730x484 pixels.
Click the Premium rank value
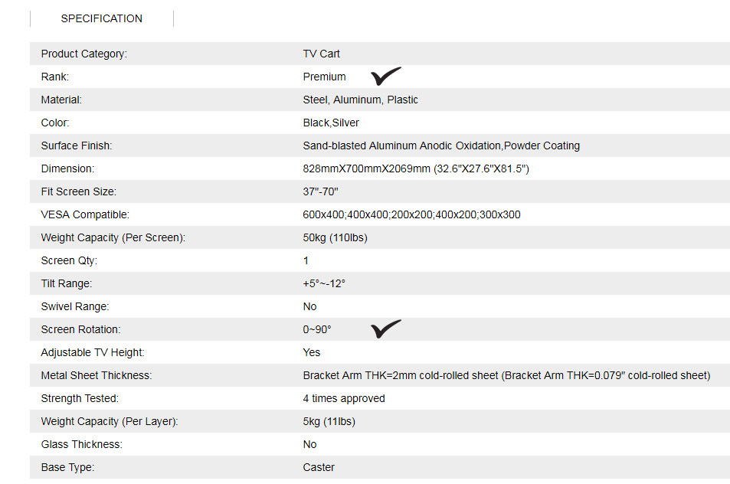coord(324,77)
